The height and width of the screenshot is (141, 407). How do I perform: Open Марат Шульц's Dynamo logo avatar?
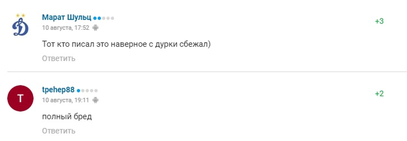[x=20, y=25]
